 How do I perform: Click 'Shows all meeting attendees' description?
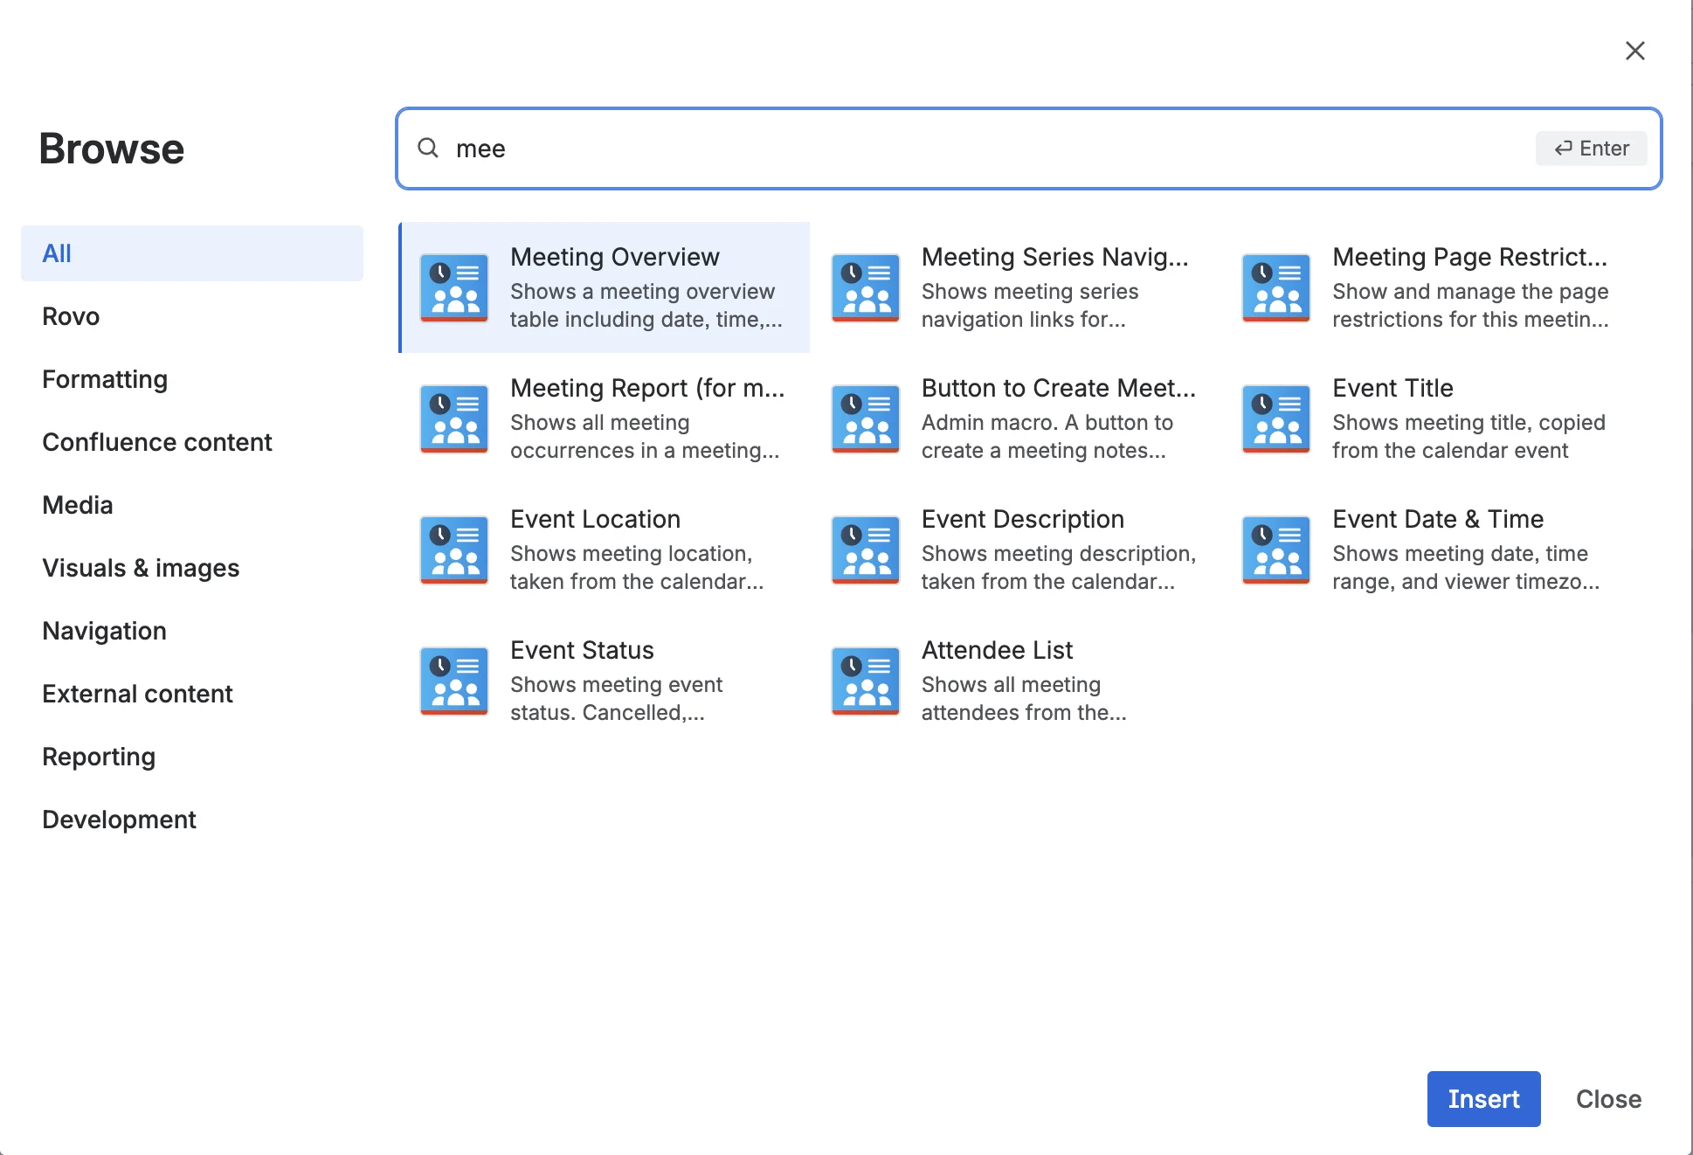[1024, 698]
